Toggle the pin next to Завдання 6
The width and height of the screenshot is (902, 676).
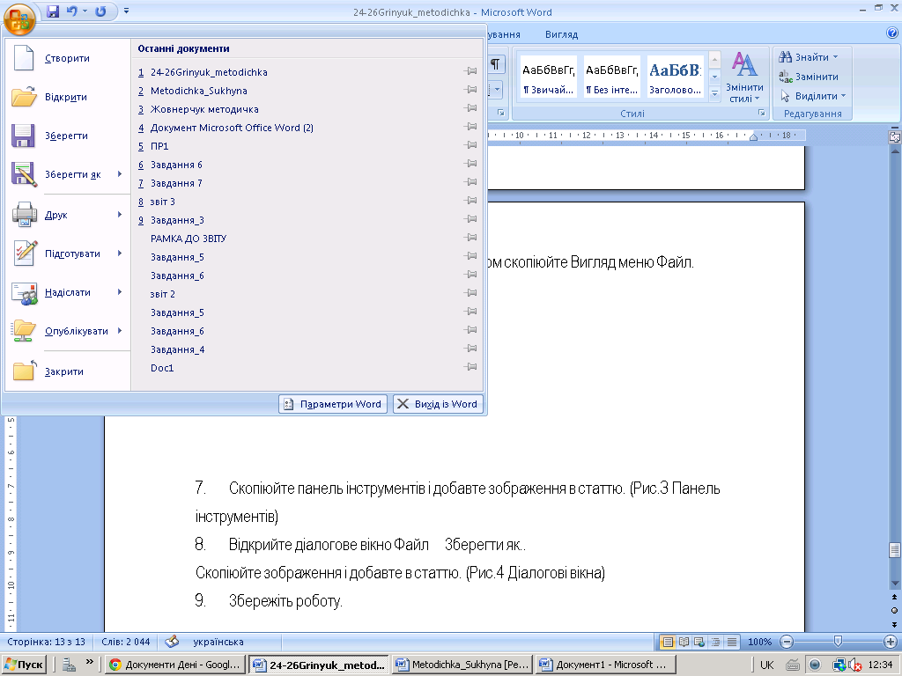pos(471,164)
